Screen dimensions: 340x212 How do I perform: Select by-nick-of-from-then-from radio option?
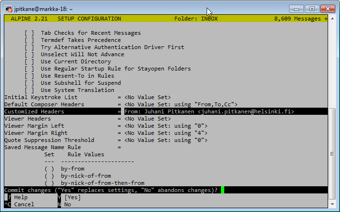pos(49,183)
